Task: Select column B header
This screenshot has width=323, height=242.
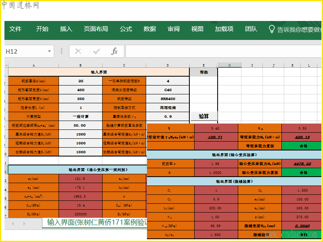Action: coord(80,65)
